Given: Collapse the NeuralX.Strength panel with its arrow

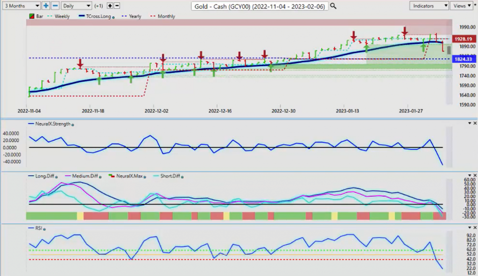Looking at the screenshot, I should click(470, 123).
